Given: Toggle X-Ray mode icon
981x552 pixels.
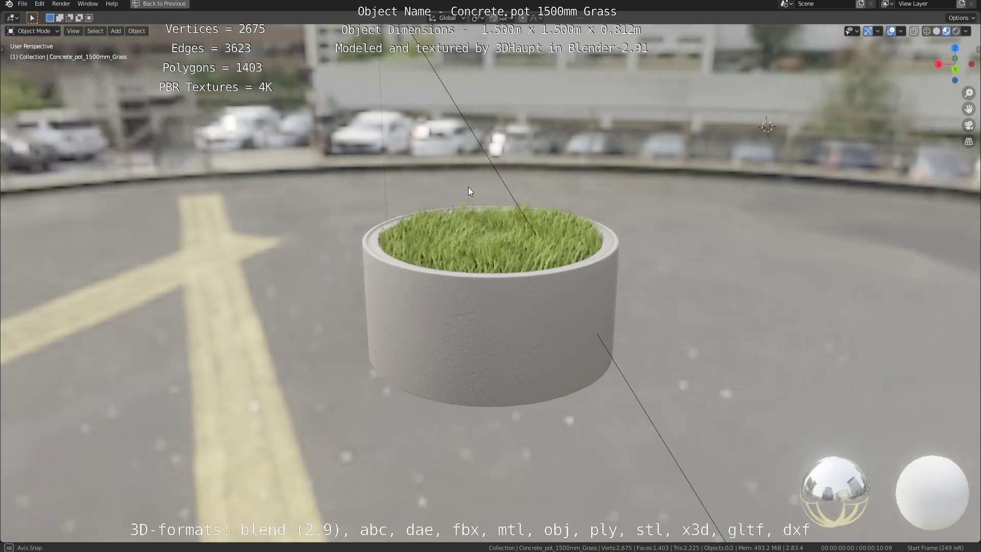Looking at the screenshot, I should pos(914,31).
